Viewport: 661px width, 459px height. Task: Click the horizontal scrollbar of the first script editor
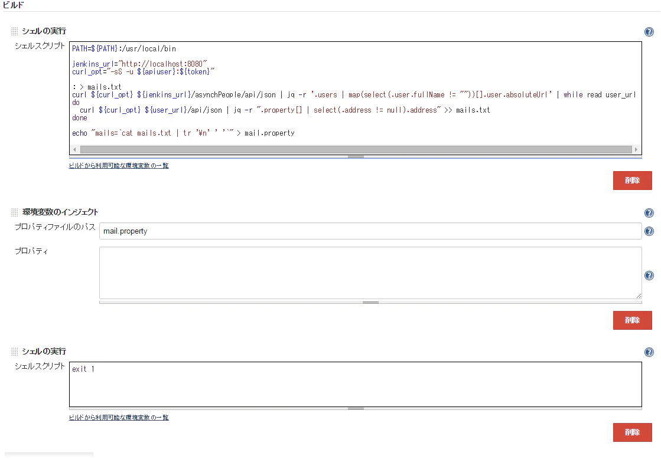point(356,149)
